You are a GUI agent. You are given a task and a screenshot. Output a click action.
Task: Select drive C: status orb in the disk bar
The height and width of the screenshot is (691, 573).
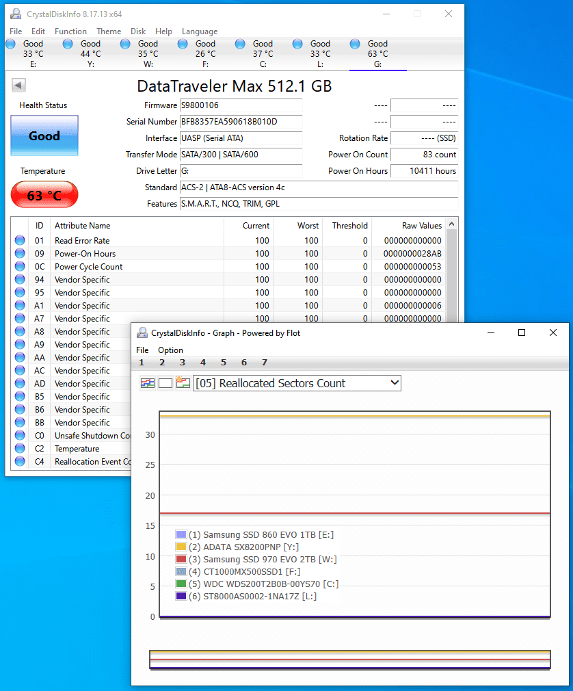[x=240, y=44]
